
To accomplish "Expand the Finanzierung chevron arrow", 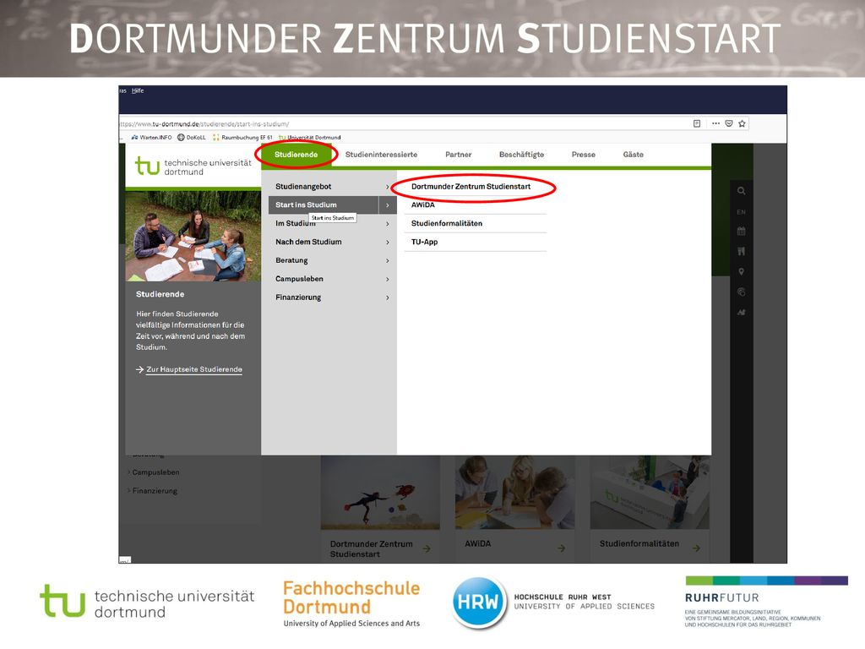I will tap(388, 297).
